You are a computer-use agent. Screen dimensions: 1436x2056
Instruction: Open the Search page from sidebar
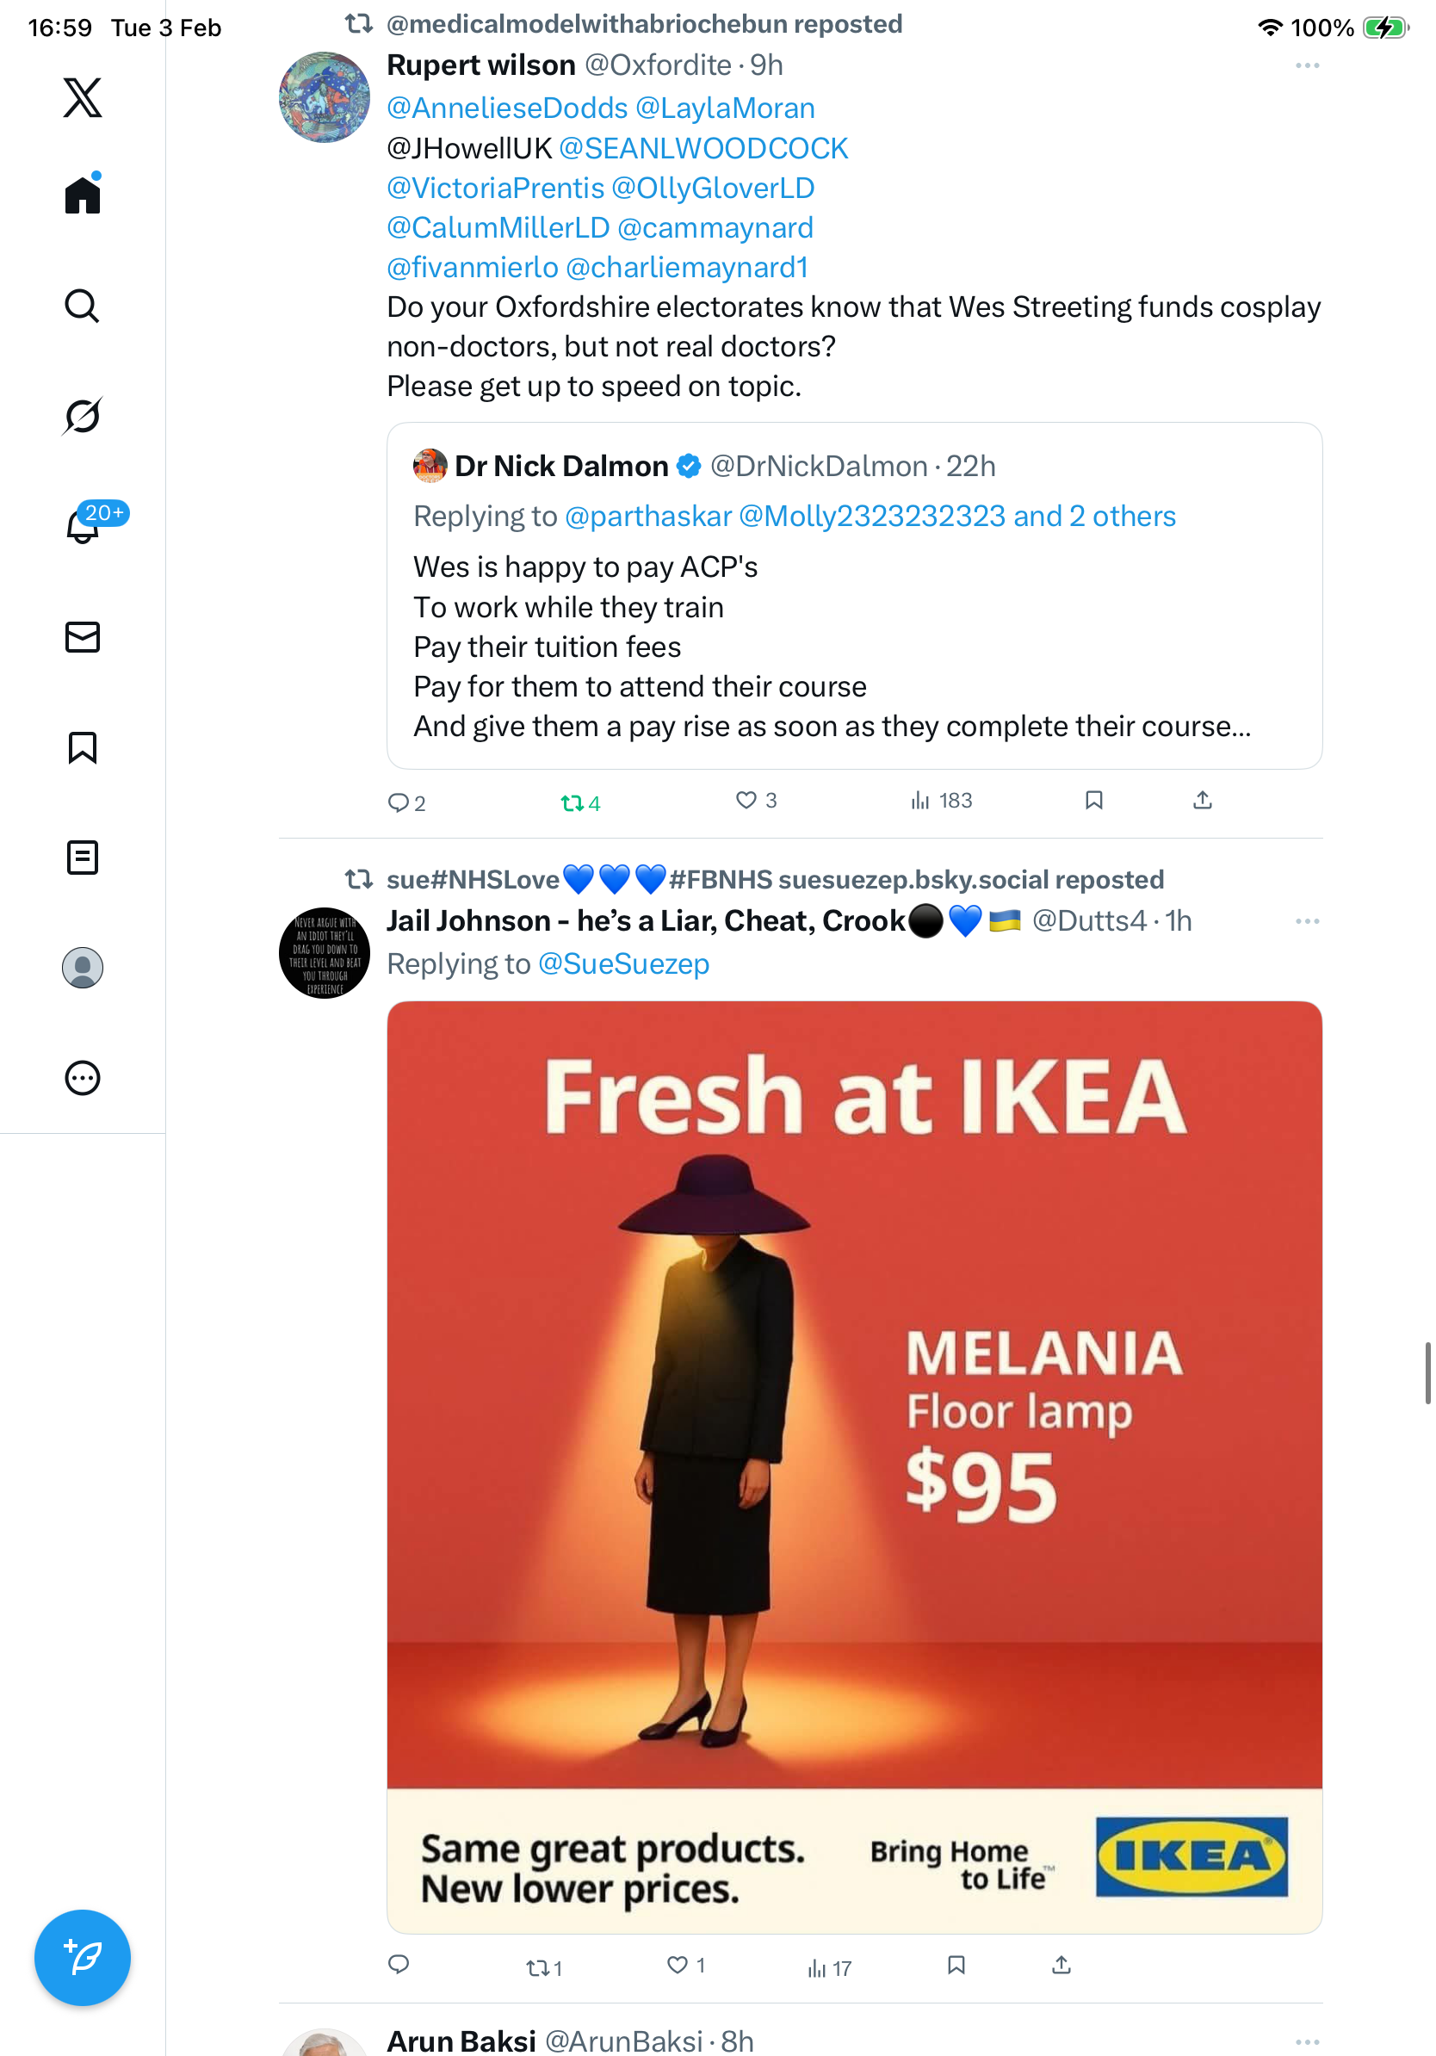(x=83, y=307)
